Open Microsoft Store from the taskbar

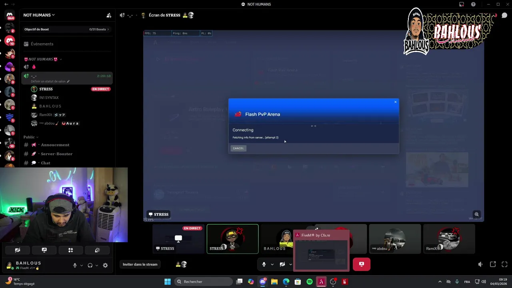298,282
